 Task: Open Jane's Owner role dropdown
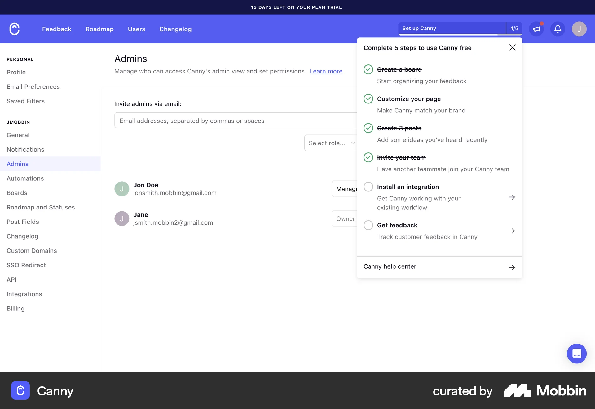pos(345,218)
